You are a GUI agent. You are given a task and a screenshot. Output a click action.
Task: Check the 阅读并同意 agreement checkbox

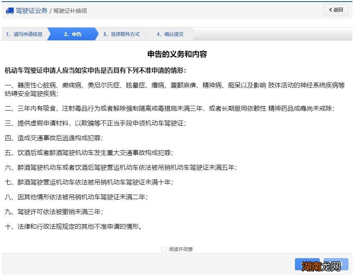(x=163, y=249)
